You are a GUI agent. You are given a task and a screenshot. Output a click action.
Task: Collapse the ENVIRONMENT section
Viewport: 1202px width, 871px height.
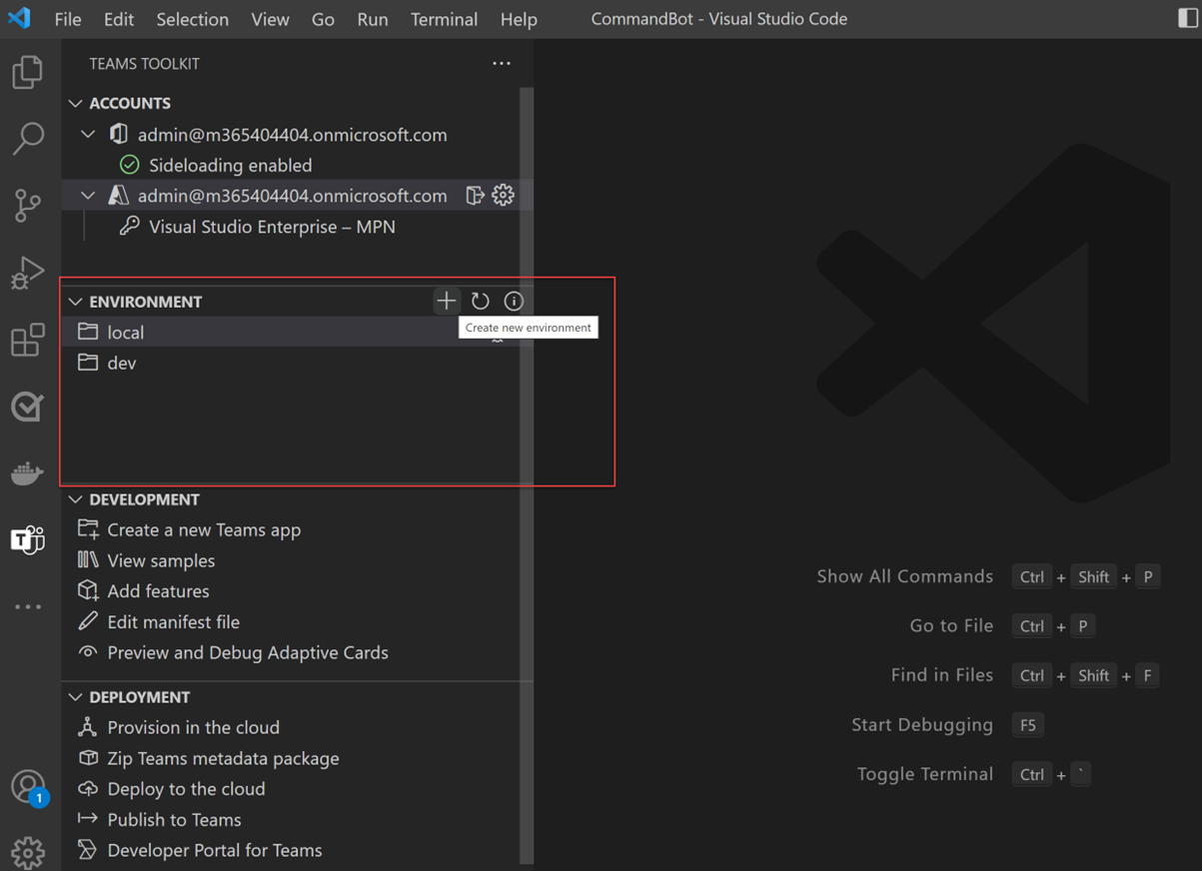coord(76,301)
